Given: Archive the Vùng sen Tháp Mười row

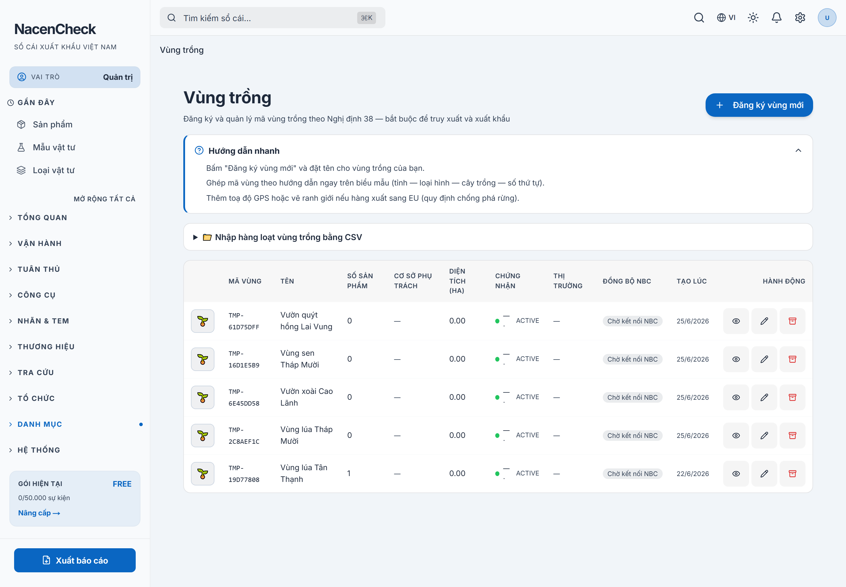Looking at the screenshot, I should coord(792,359).
